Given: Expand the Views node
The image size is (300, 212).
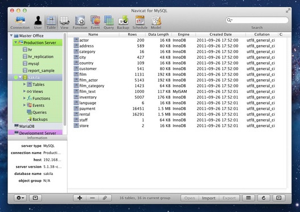Looking at the screenshot, I should pyautogui.click(x=24, y=91).
